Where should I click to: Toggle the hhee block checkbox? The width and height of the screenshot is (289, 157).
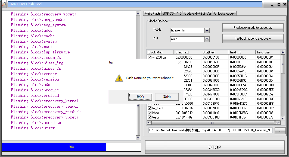[x=150, y=113]
